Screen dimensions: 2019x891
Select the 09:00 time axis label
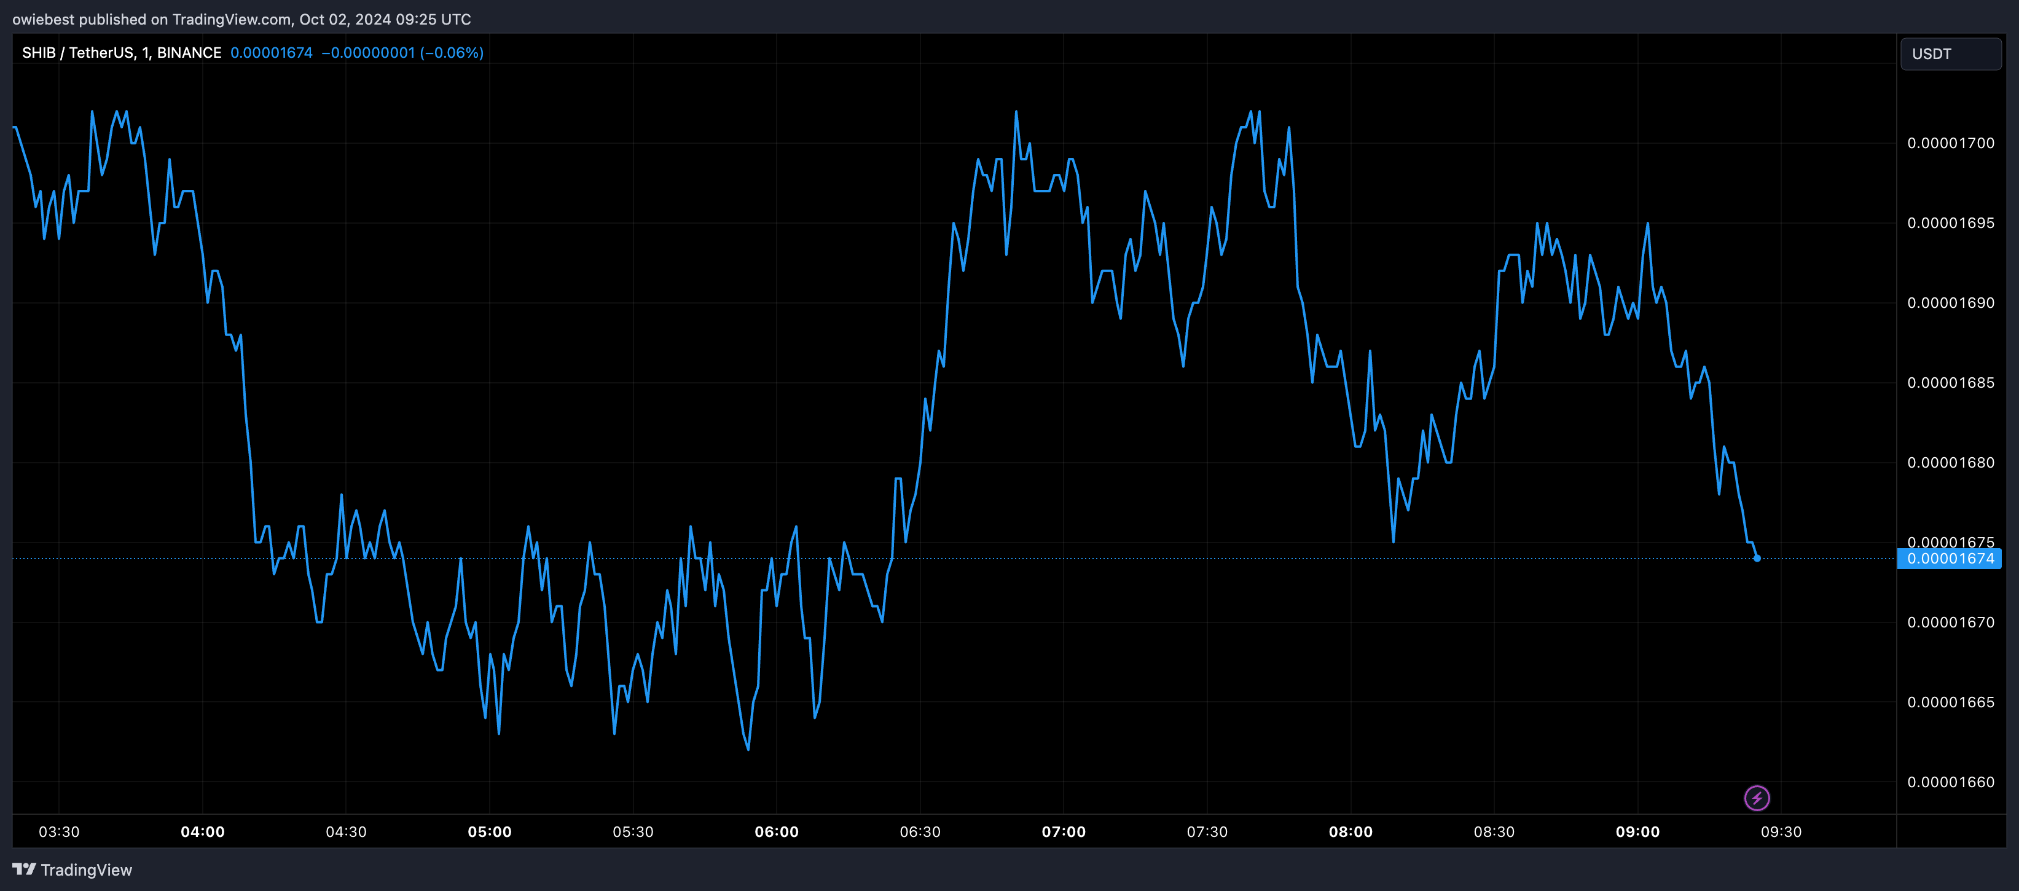pos(1637,831)
